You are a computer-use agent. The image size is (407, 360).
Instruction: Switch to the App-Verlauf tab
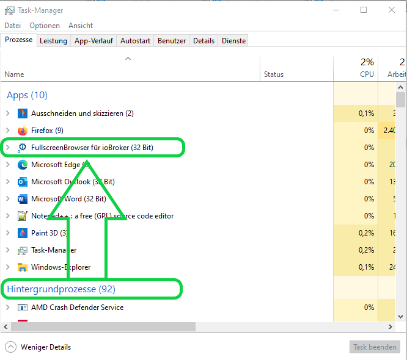[94, 41]
